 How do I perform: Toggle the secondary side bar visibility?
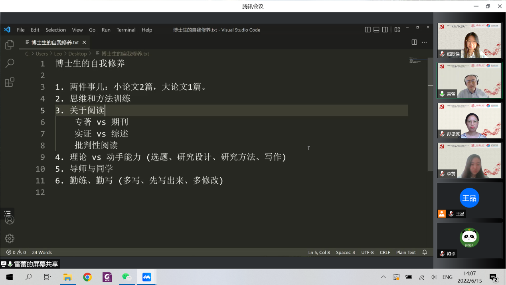tap(385, 30)
